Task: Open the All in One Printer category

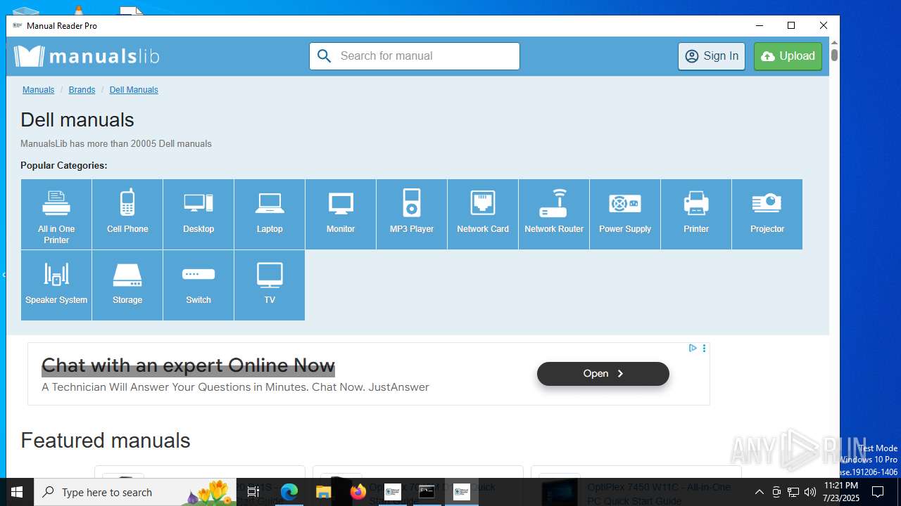Action: (56, 214)
